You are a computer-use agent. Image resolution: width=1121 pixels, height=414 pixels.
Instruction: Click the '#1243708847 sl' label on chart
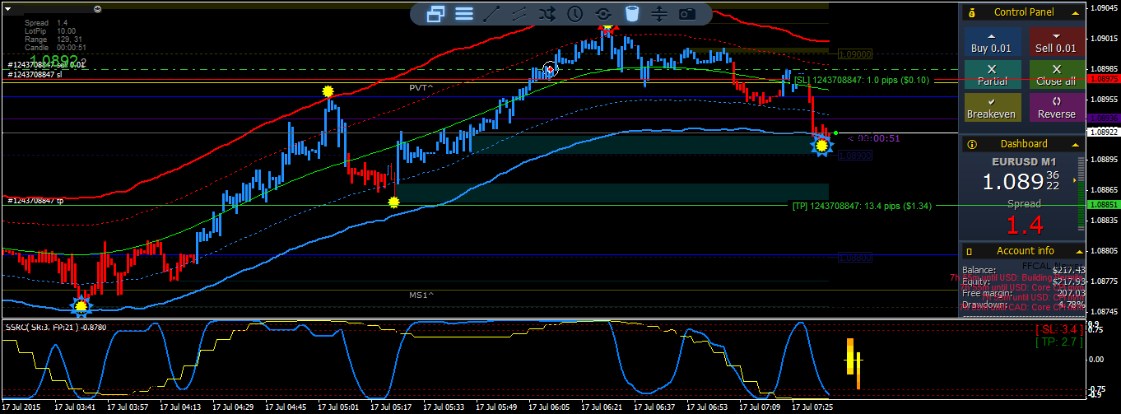(35, 74)
